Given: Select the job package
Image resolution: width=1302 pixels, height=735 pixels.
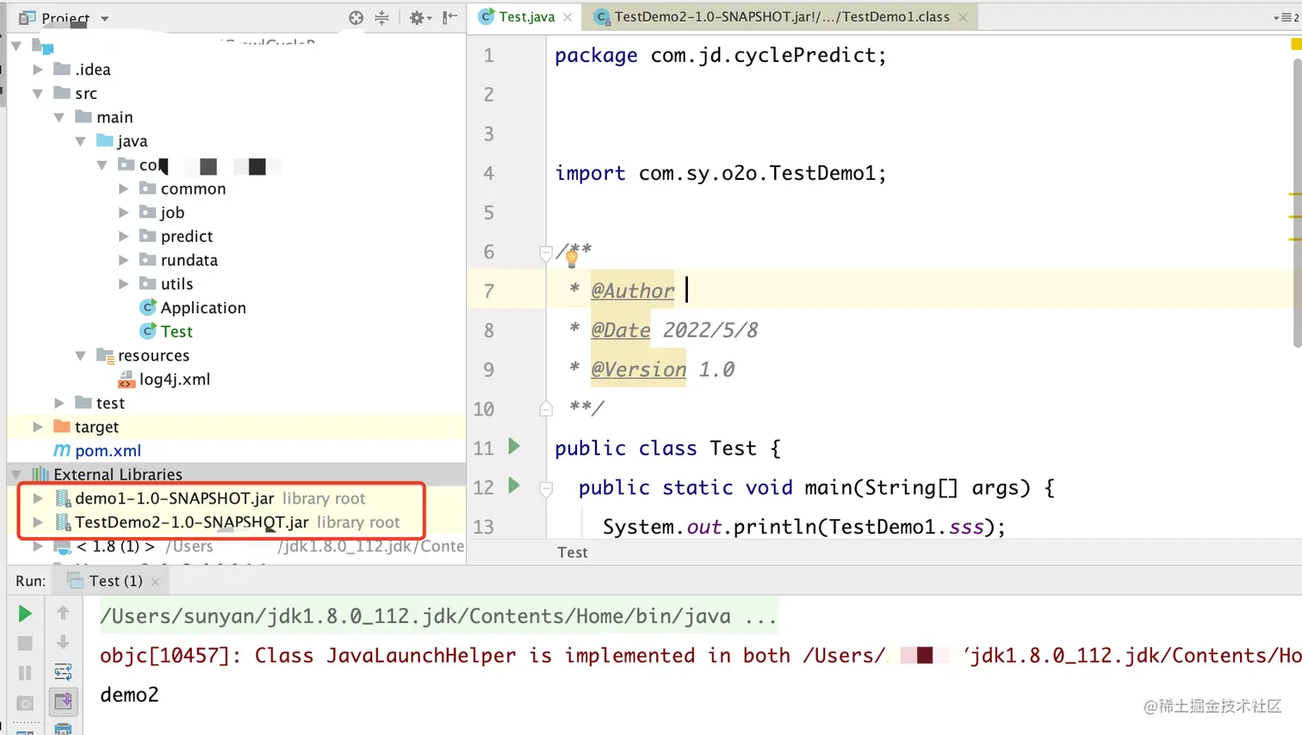Looking at the screenshot, I should click(x=172, y=213).
